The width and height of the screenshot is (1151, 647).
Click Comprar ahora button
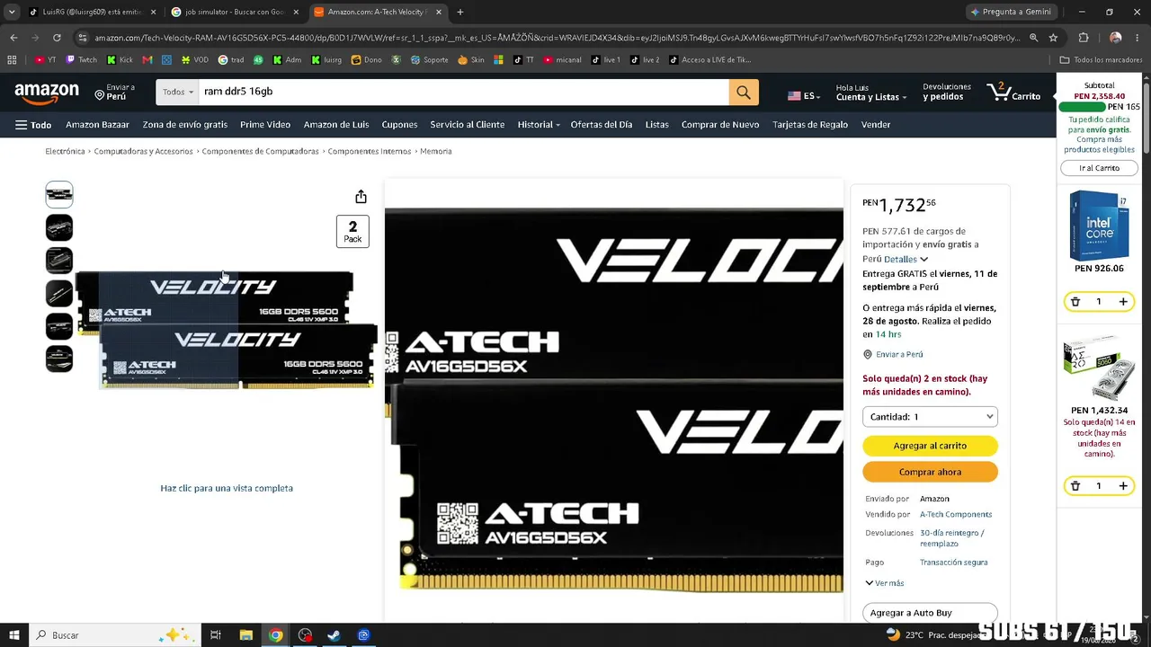coord(930,472)
